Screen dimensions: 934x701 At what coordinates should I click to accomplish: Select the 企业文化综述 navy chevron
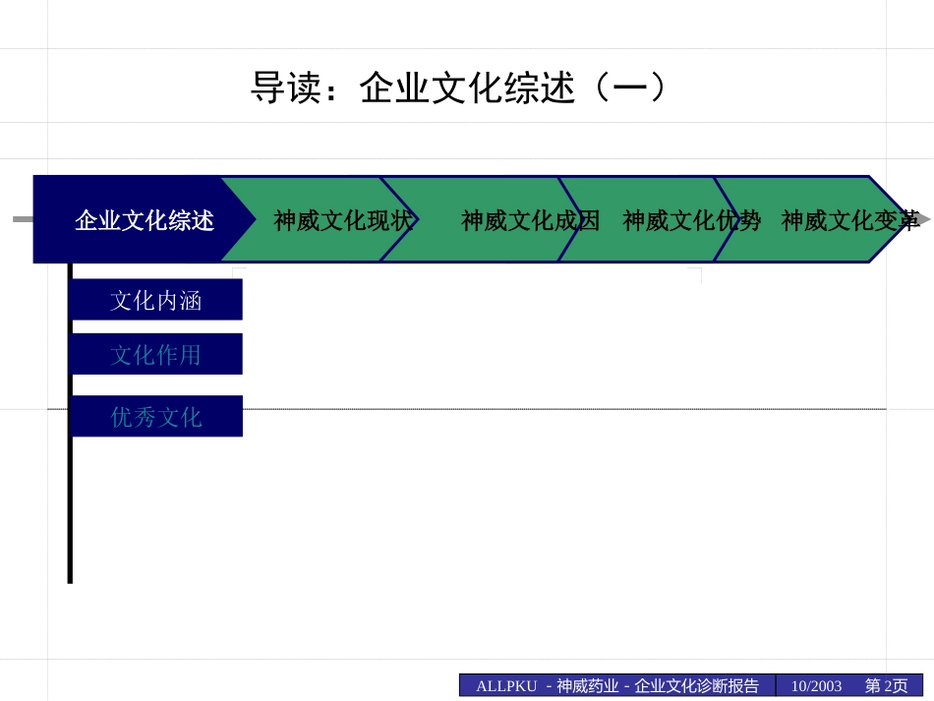pyautogui.click(x=145, y=220)
